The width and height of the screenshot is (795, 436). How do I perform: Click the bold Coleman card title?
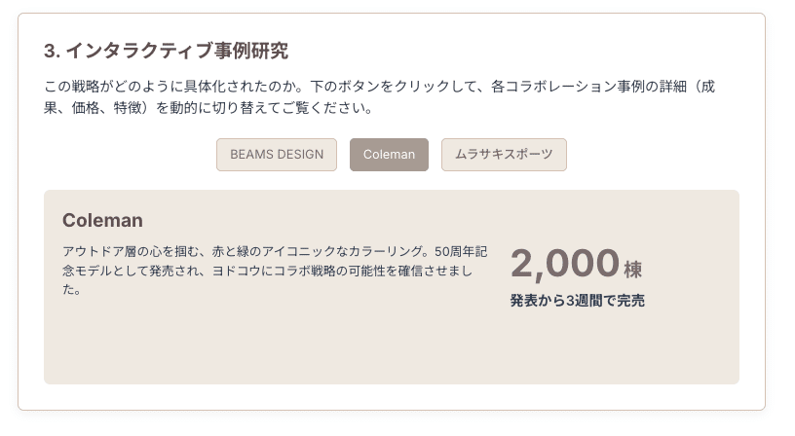pyautogui.click(x=102, y=220)
